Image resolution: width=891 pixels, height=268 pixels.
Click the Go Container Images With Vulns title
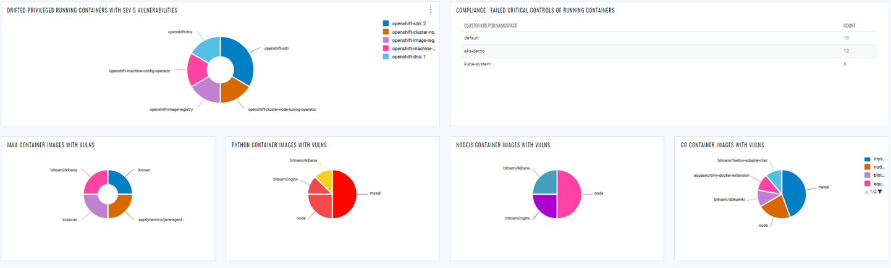[722, 145]
